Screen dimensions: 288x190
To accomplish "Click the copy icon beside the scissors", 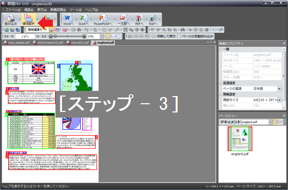I will (196, 30).
